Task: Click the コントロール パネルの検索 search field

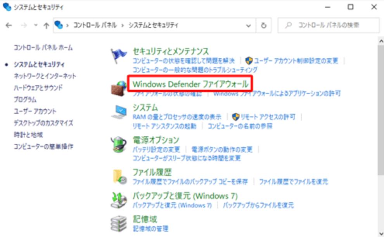Action: point(329,25)
